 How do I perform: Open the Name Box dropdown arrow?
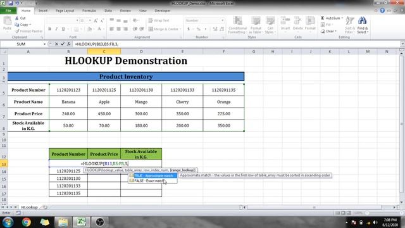click(44, 44)
